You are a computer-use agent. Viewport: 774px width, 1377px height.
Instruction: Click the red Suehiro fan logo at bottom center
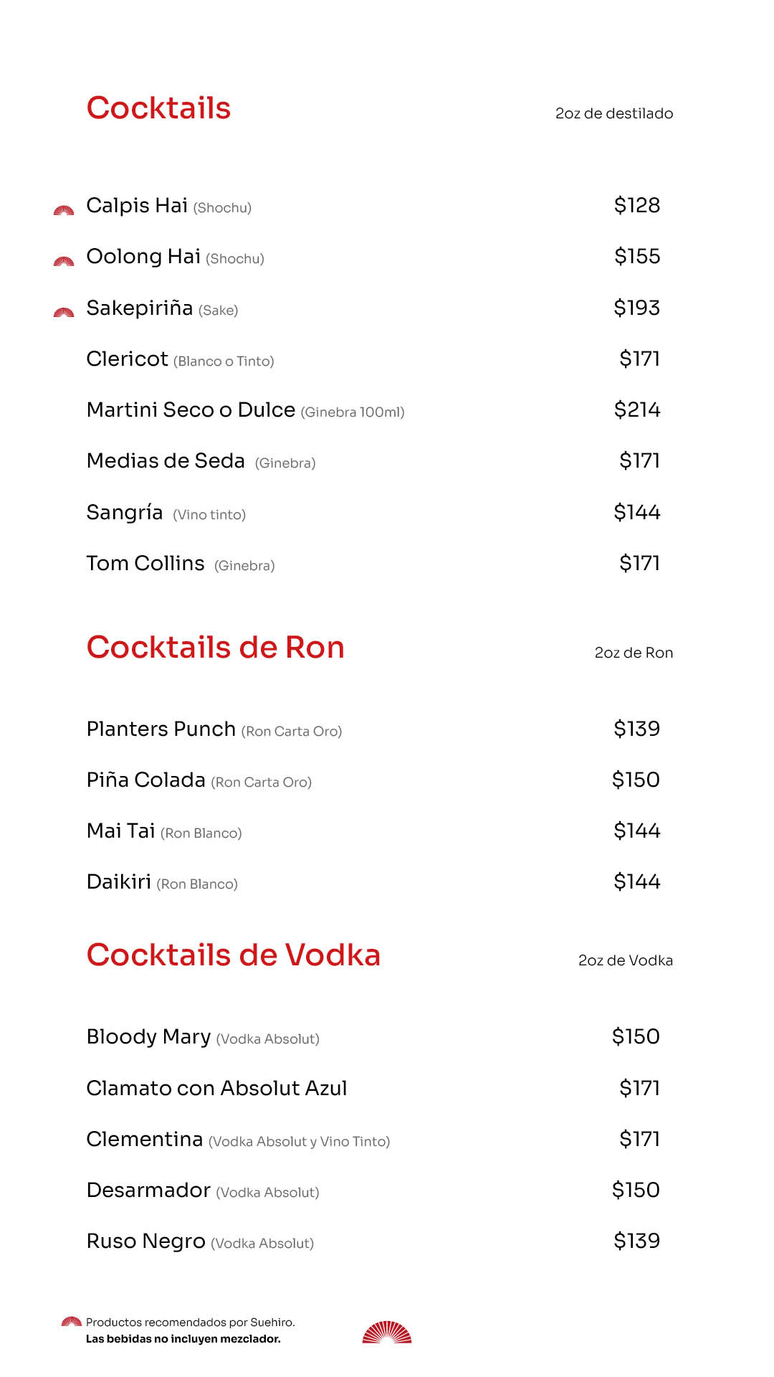tap(387, 1333)
